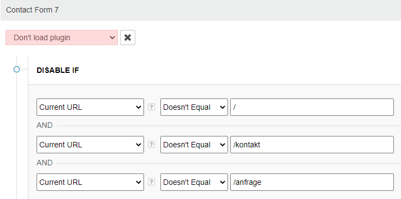Open the Don't load plugin dropdown

point(62,38)
